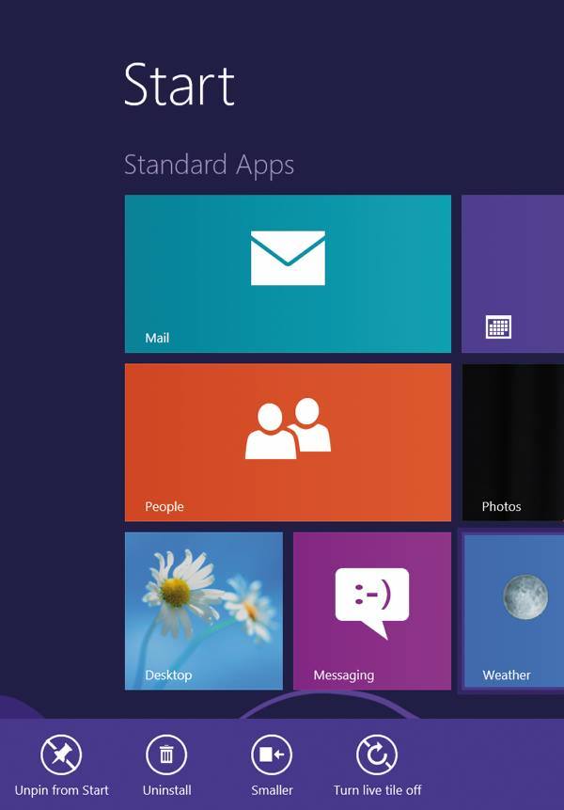This screenshot has width=564, height=810.
Task: Open the Desktop daisy tile
Action: point(204,611)
